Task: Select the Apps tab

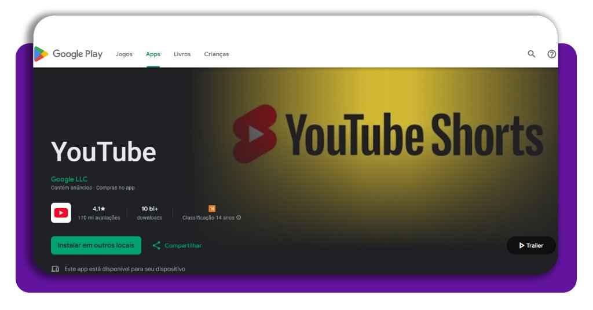Action: [x=153, y=54]
